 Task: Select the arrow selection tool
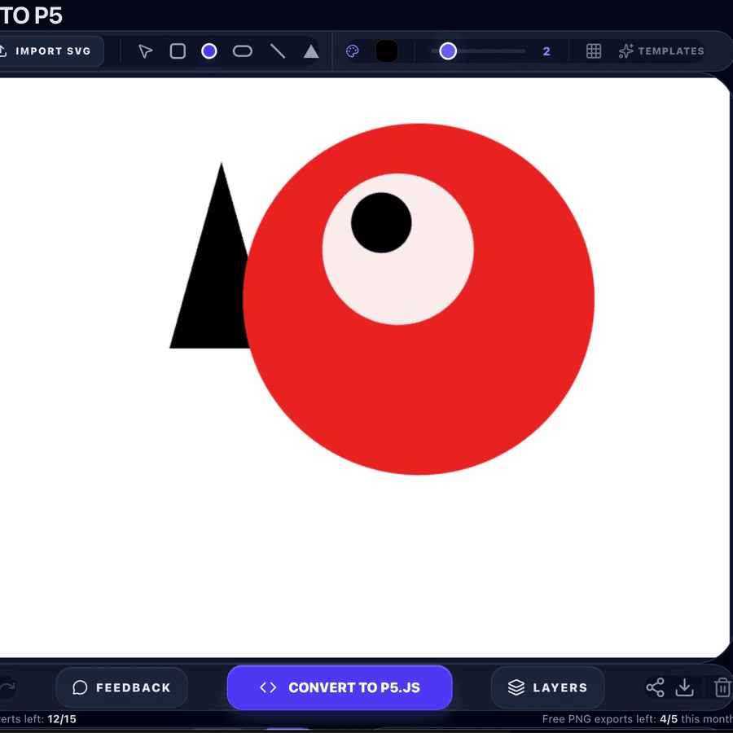pos(145,50)
